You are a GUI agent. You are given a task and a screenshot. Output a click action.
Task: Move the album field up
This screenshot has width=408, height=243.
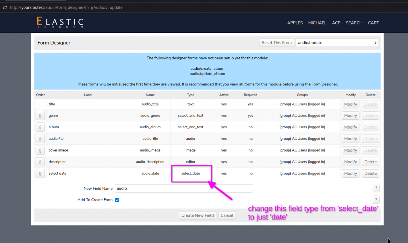pyautogui.click(x=40, y=127)
